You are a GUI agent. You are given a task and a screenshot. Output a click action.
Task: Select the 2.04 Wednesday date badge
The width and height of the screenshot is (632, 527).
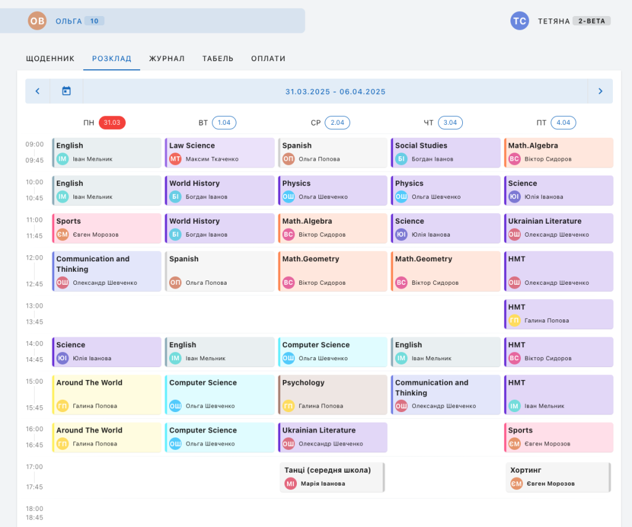(338, 123)
